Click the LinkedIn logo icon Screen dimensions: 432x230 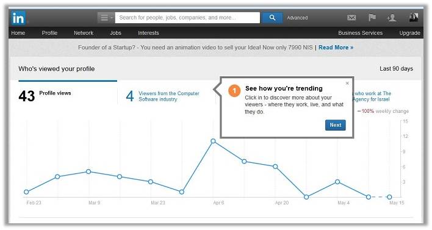[19, 18]
